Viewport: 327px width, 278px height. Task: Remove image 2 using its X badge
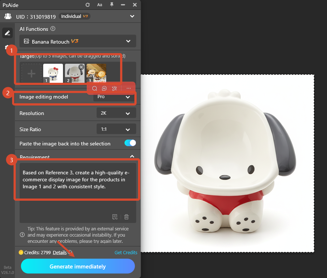pos(81,67)
